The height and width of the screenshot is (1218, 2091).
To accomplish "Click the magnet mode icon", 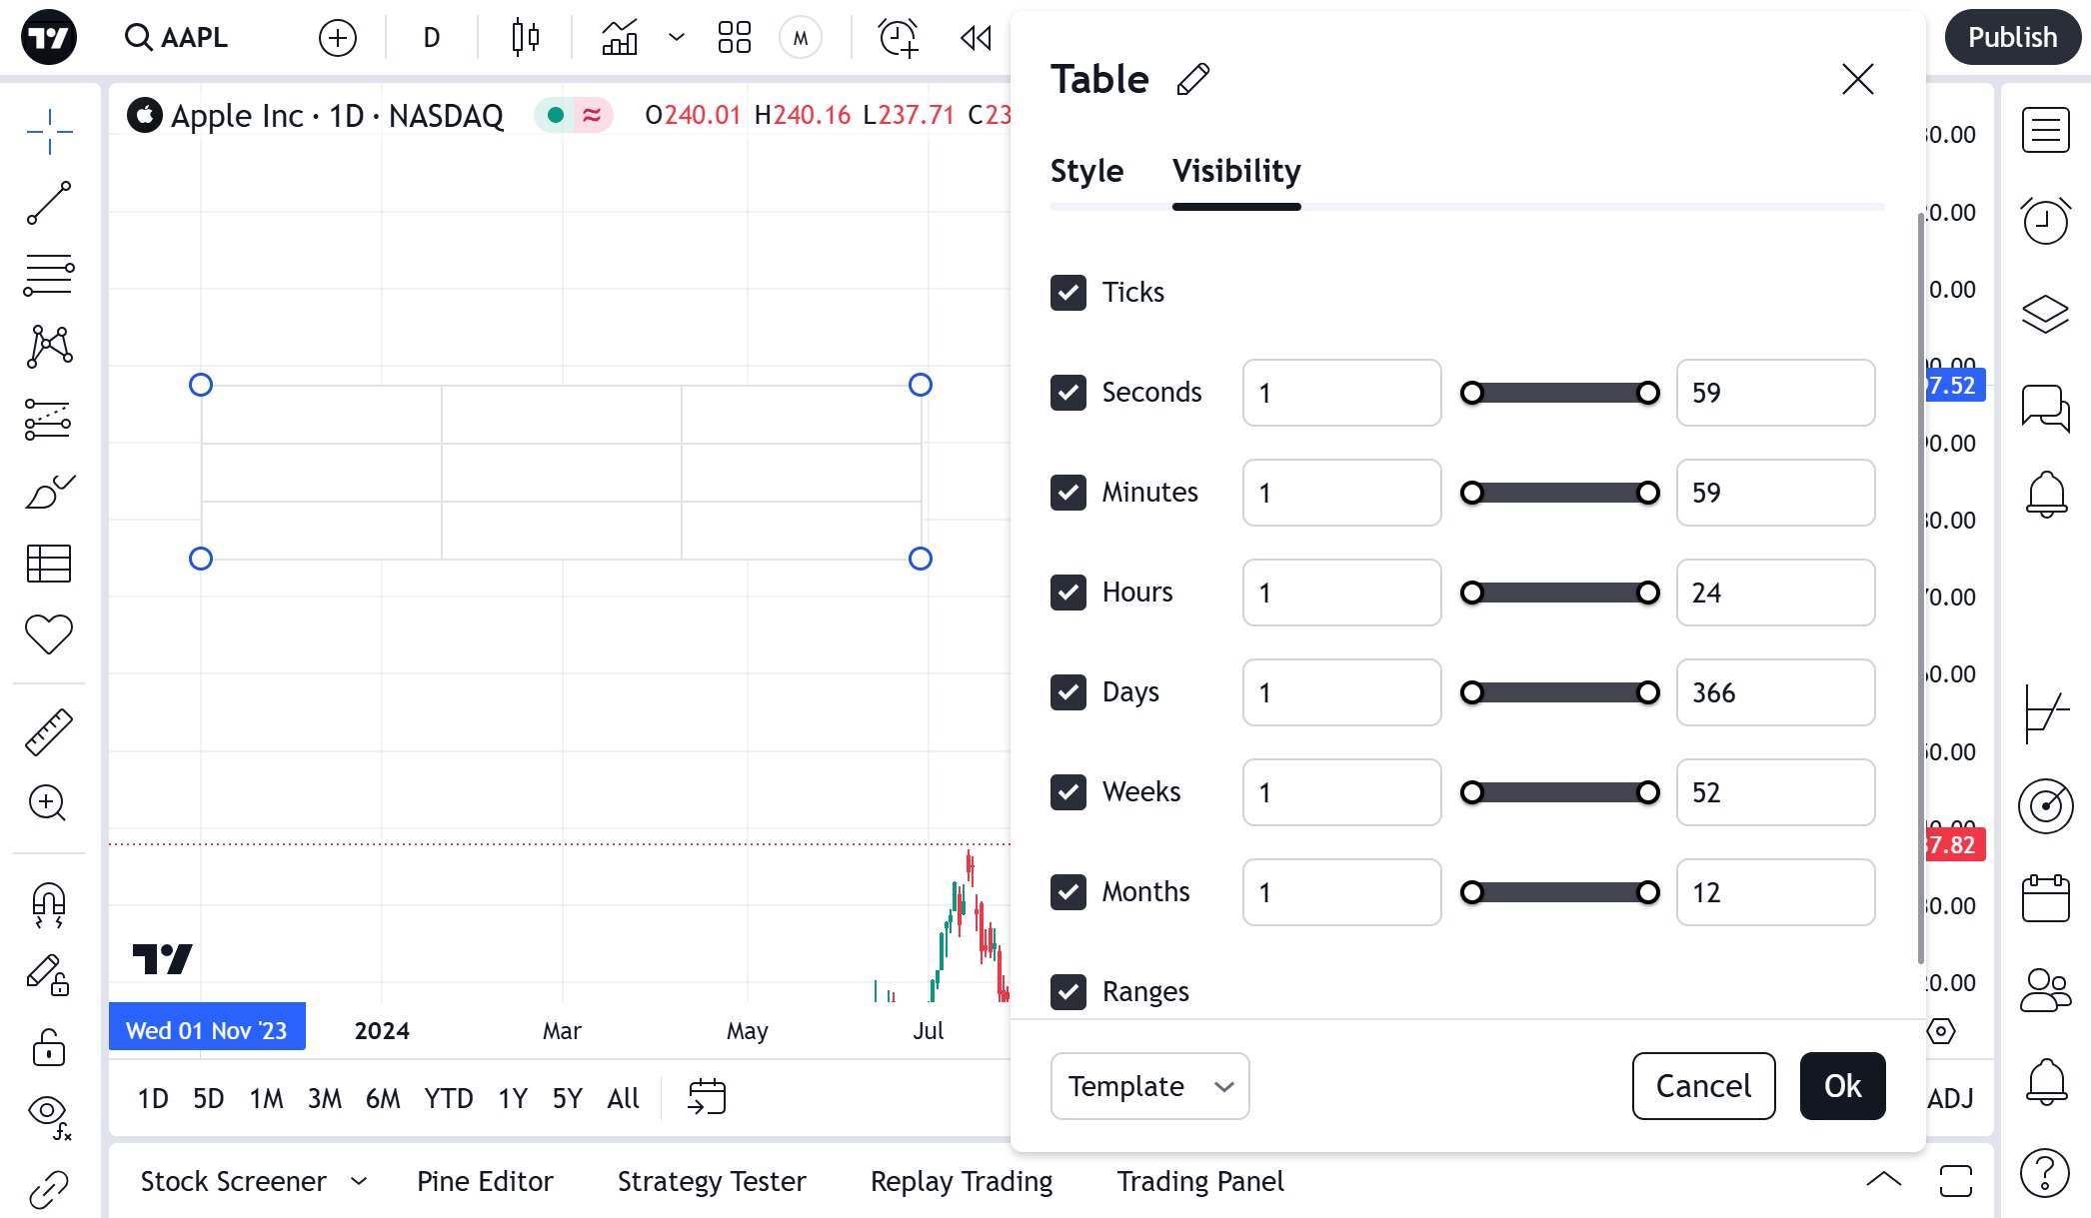I will coord(49,905).
